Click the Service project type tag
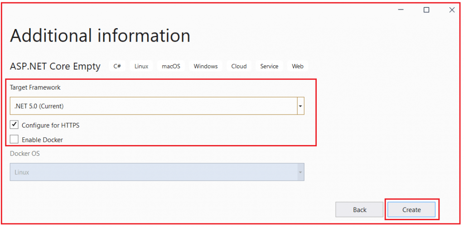 [x=269, y=66]
